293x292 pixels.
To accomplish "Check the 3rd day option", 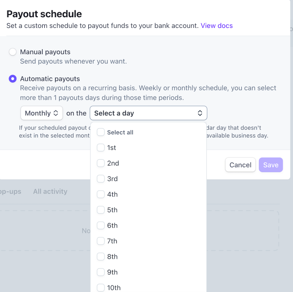I will pyautogui.click(x=101, y=179).
